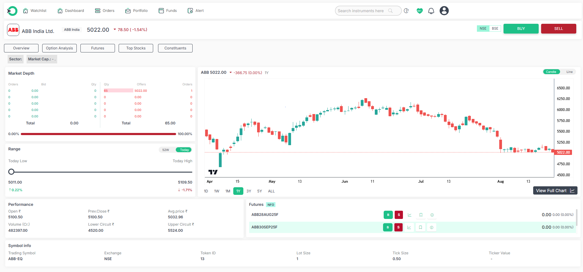Switch chart type to Line

(x=569, y=72)
